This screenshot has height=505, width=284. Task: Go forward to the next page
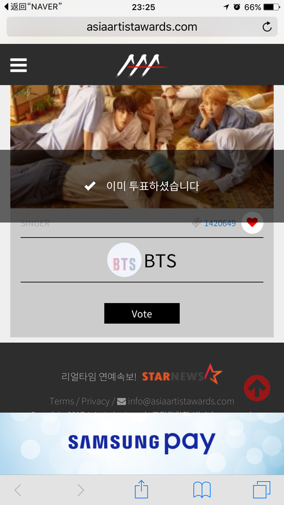[x=80, y=490]
